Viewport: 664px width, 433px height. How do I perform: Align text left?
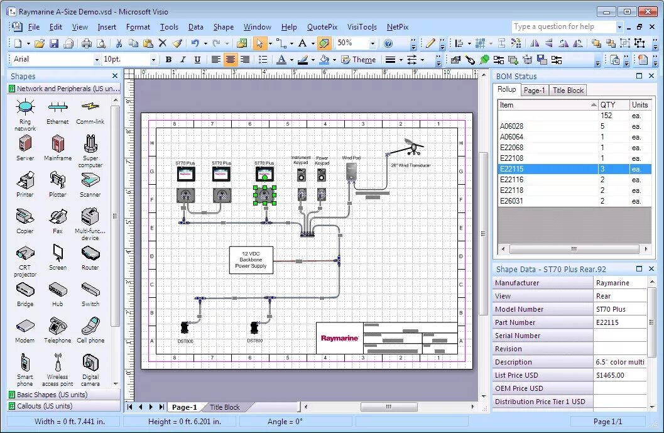[215, 60]
